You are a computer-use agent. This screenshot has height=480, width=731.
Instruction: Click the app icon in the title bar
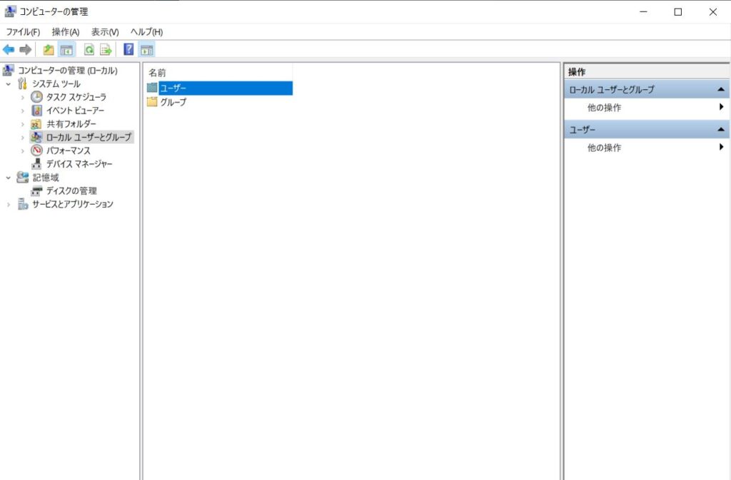click(x=10, y=11)
